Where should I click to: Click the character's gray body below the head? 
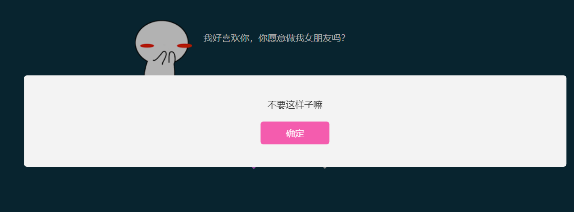click(160, 71)
